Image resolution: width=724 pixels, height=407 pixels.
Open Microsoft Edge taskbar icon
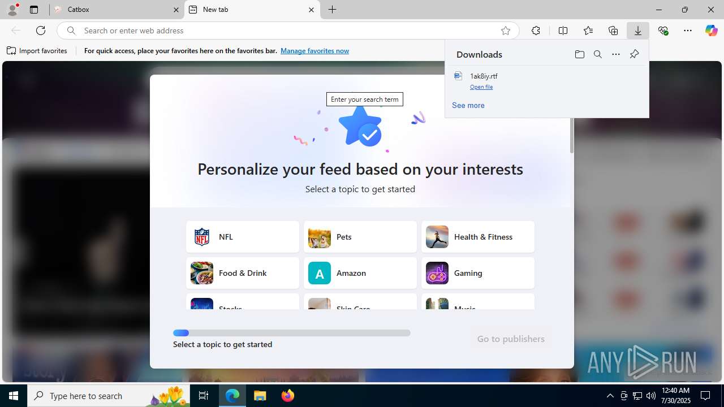click(232, 396)
